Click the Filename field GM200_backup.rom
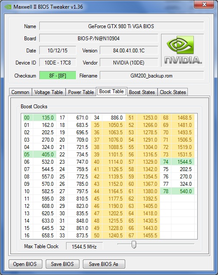The height and width of the screenshot is (275, 218). click(x=152, y=76)
